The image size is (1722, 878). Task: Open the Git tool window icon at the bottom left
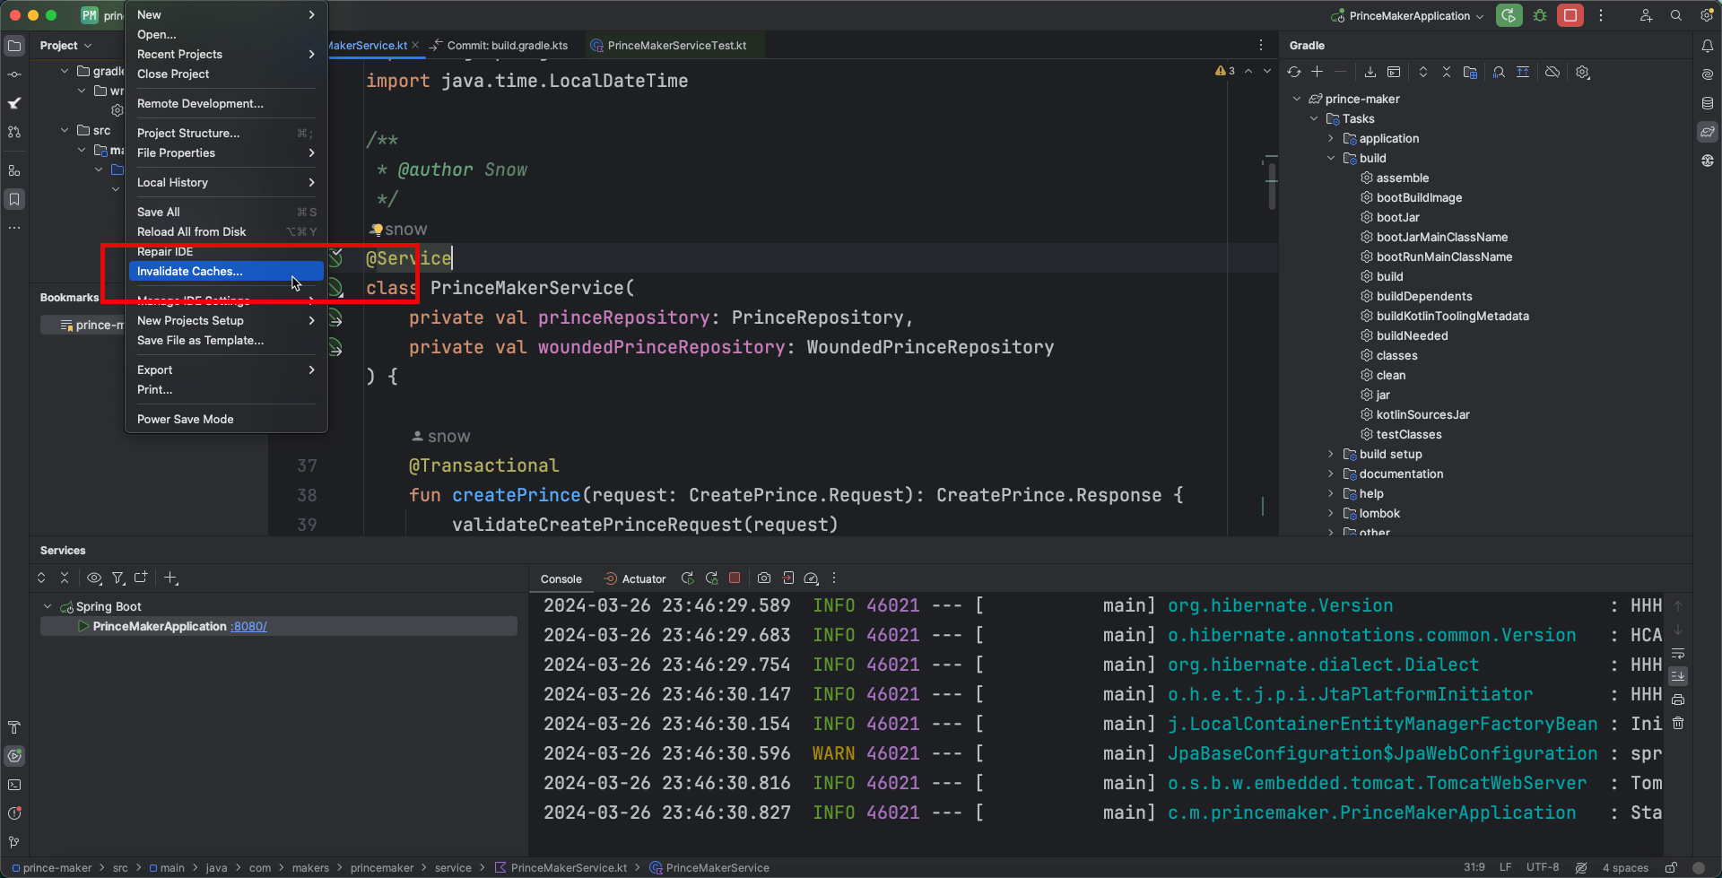point(14,842)
